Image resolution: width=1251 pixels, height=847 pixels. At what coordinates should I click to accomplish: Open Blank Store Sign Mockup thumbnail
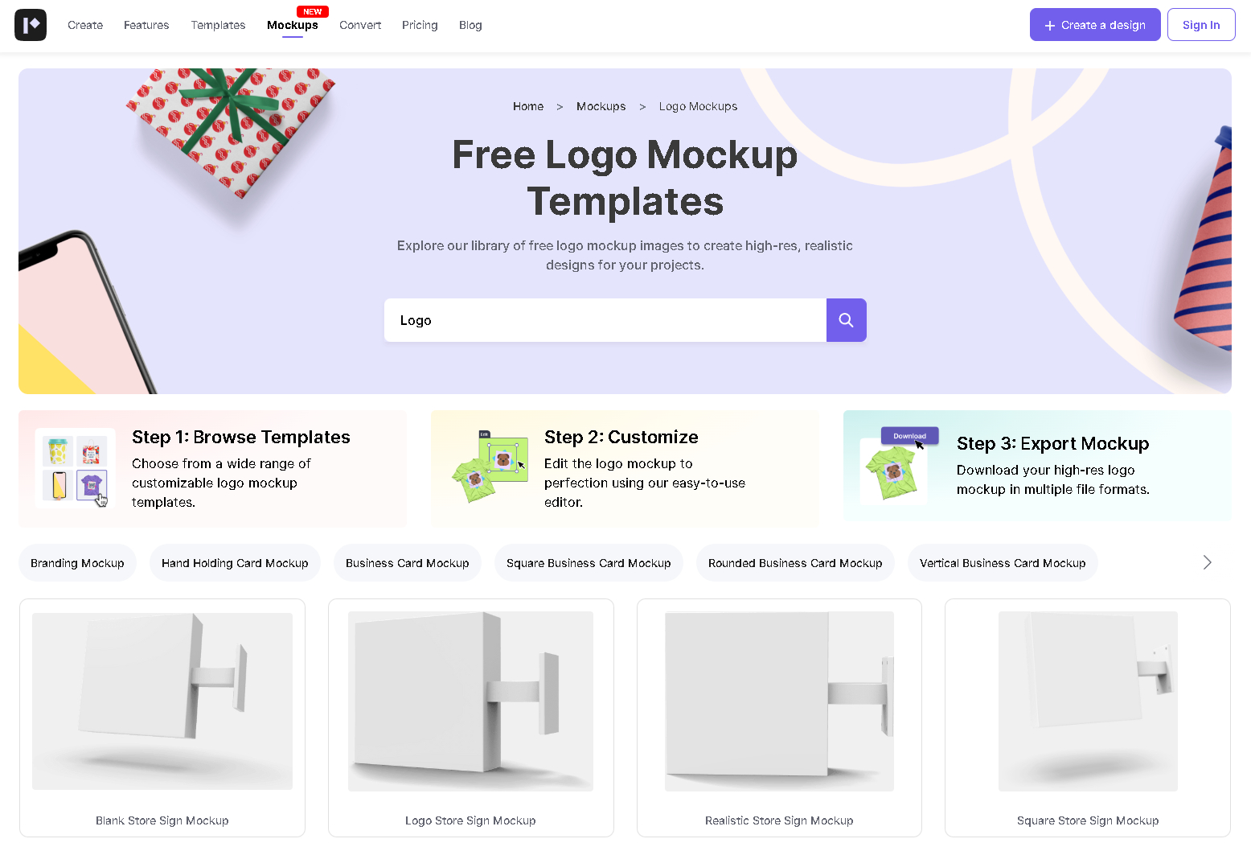pyautogui.click(x=162, y=701)
